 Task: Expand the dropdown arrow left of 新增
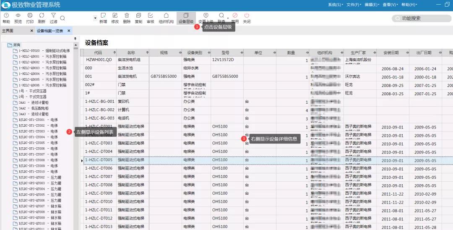tap(95, 18)
